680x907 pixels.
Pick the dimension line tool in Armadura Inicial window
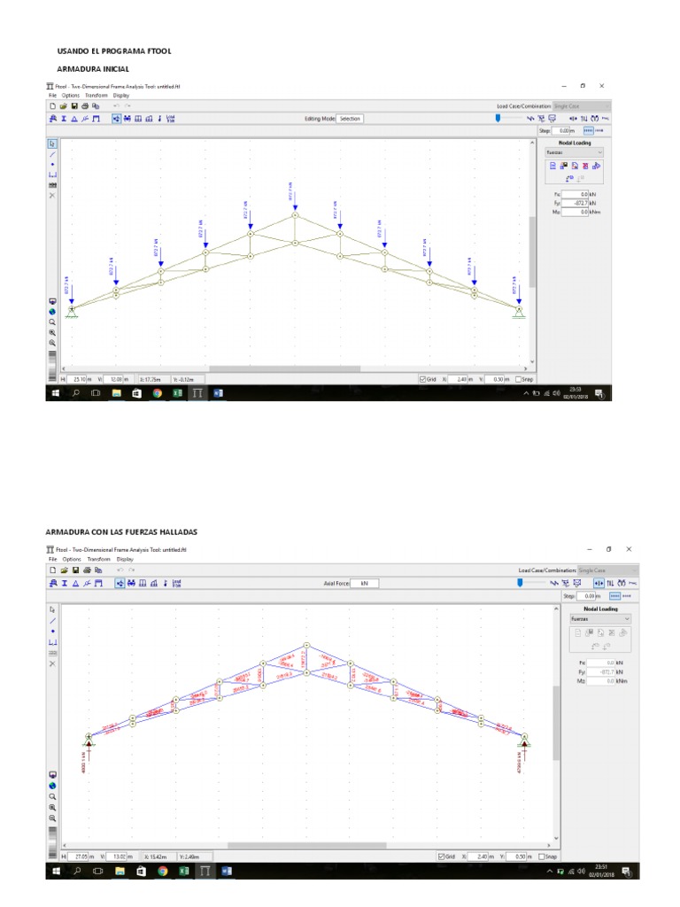click(x=52, y=174)
